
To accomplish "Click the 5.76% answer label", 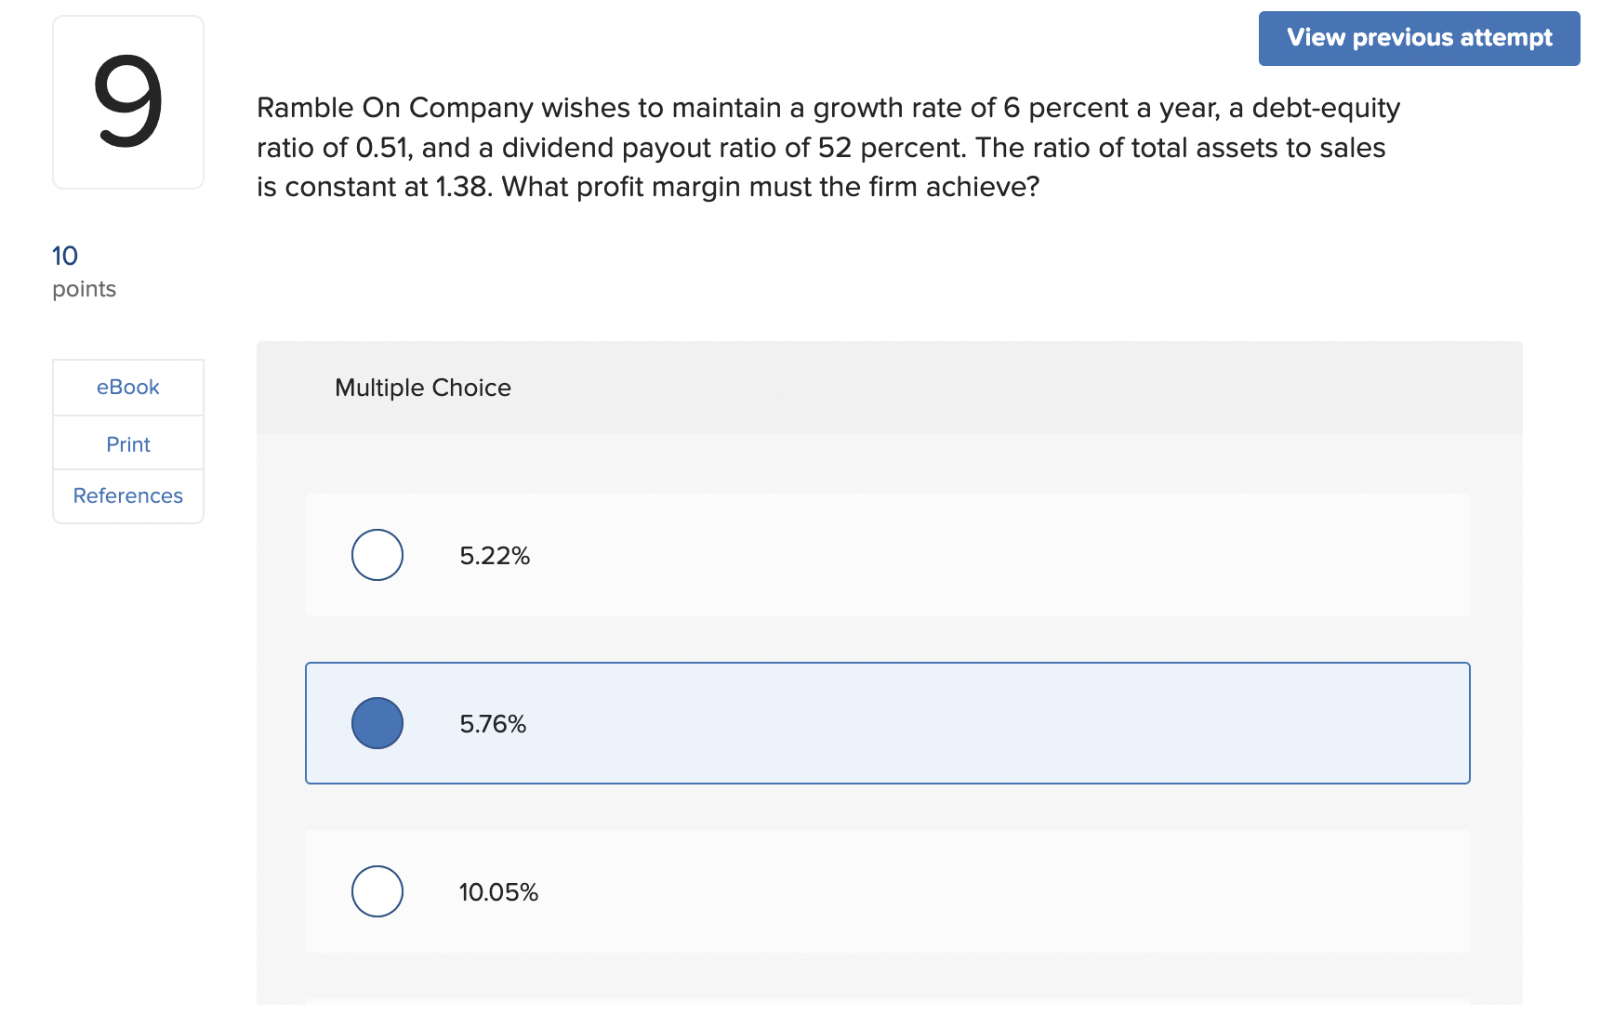I will 493,724.
